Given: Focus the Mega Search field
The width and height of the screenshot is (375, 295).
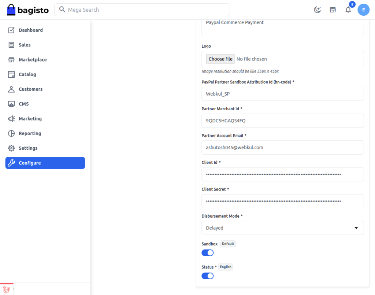Looking at the screenshot, I should 142,10.
